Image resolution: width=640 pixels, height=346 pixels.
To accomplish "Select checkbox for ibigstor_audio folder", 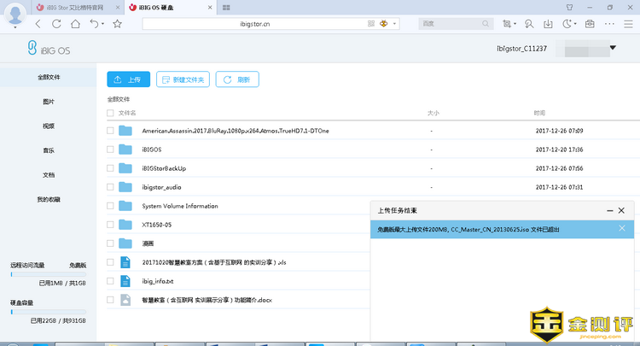I will (x=110, y=187).
